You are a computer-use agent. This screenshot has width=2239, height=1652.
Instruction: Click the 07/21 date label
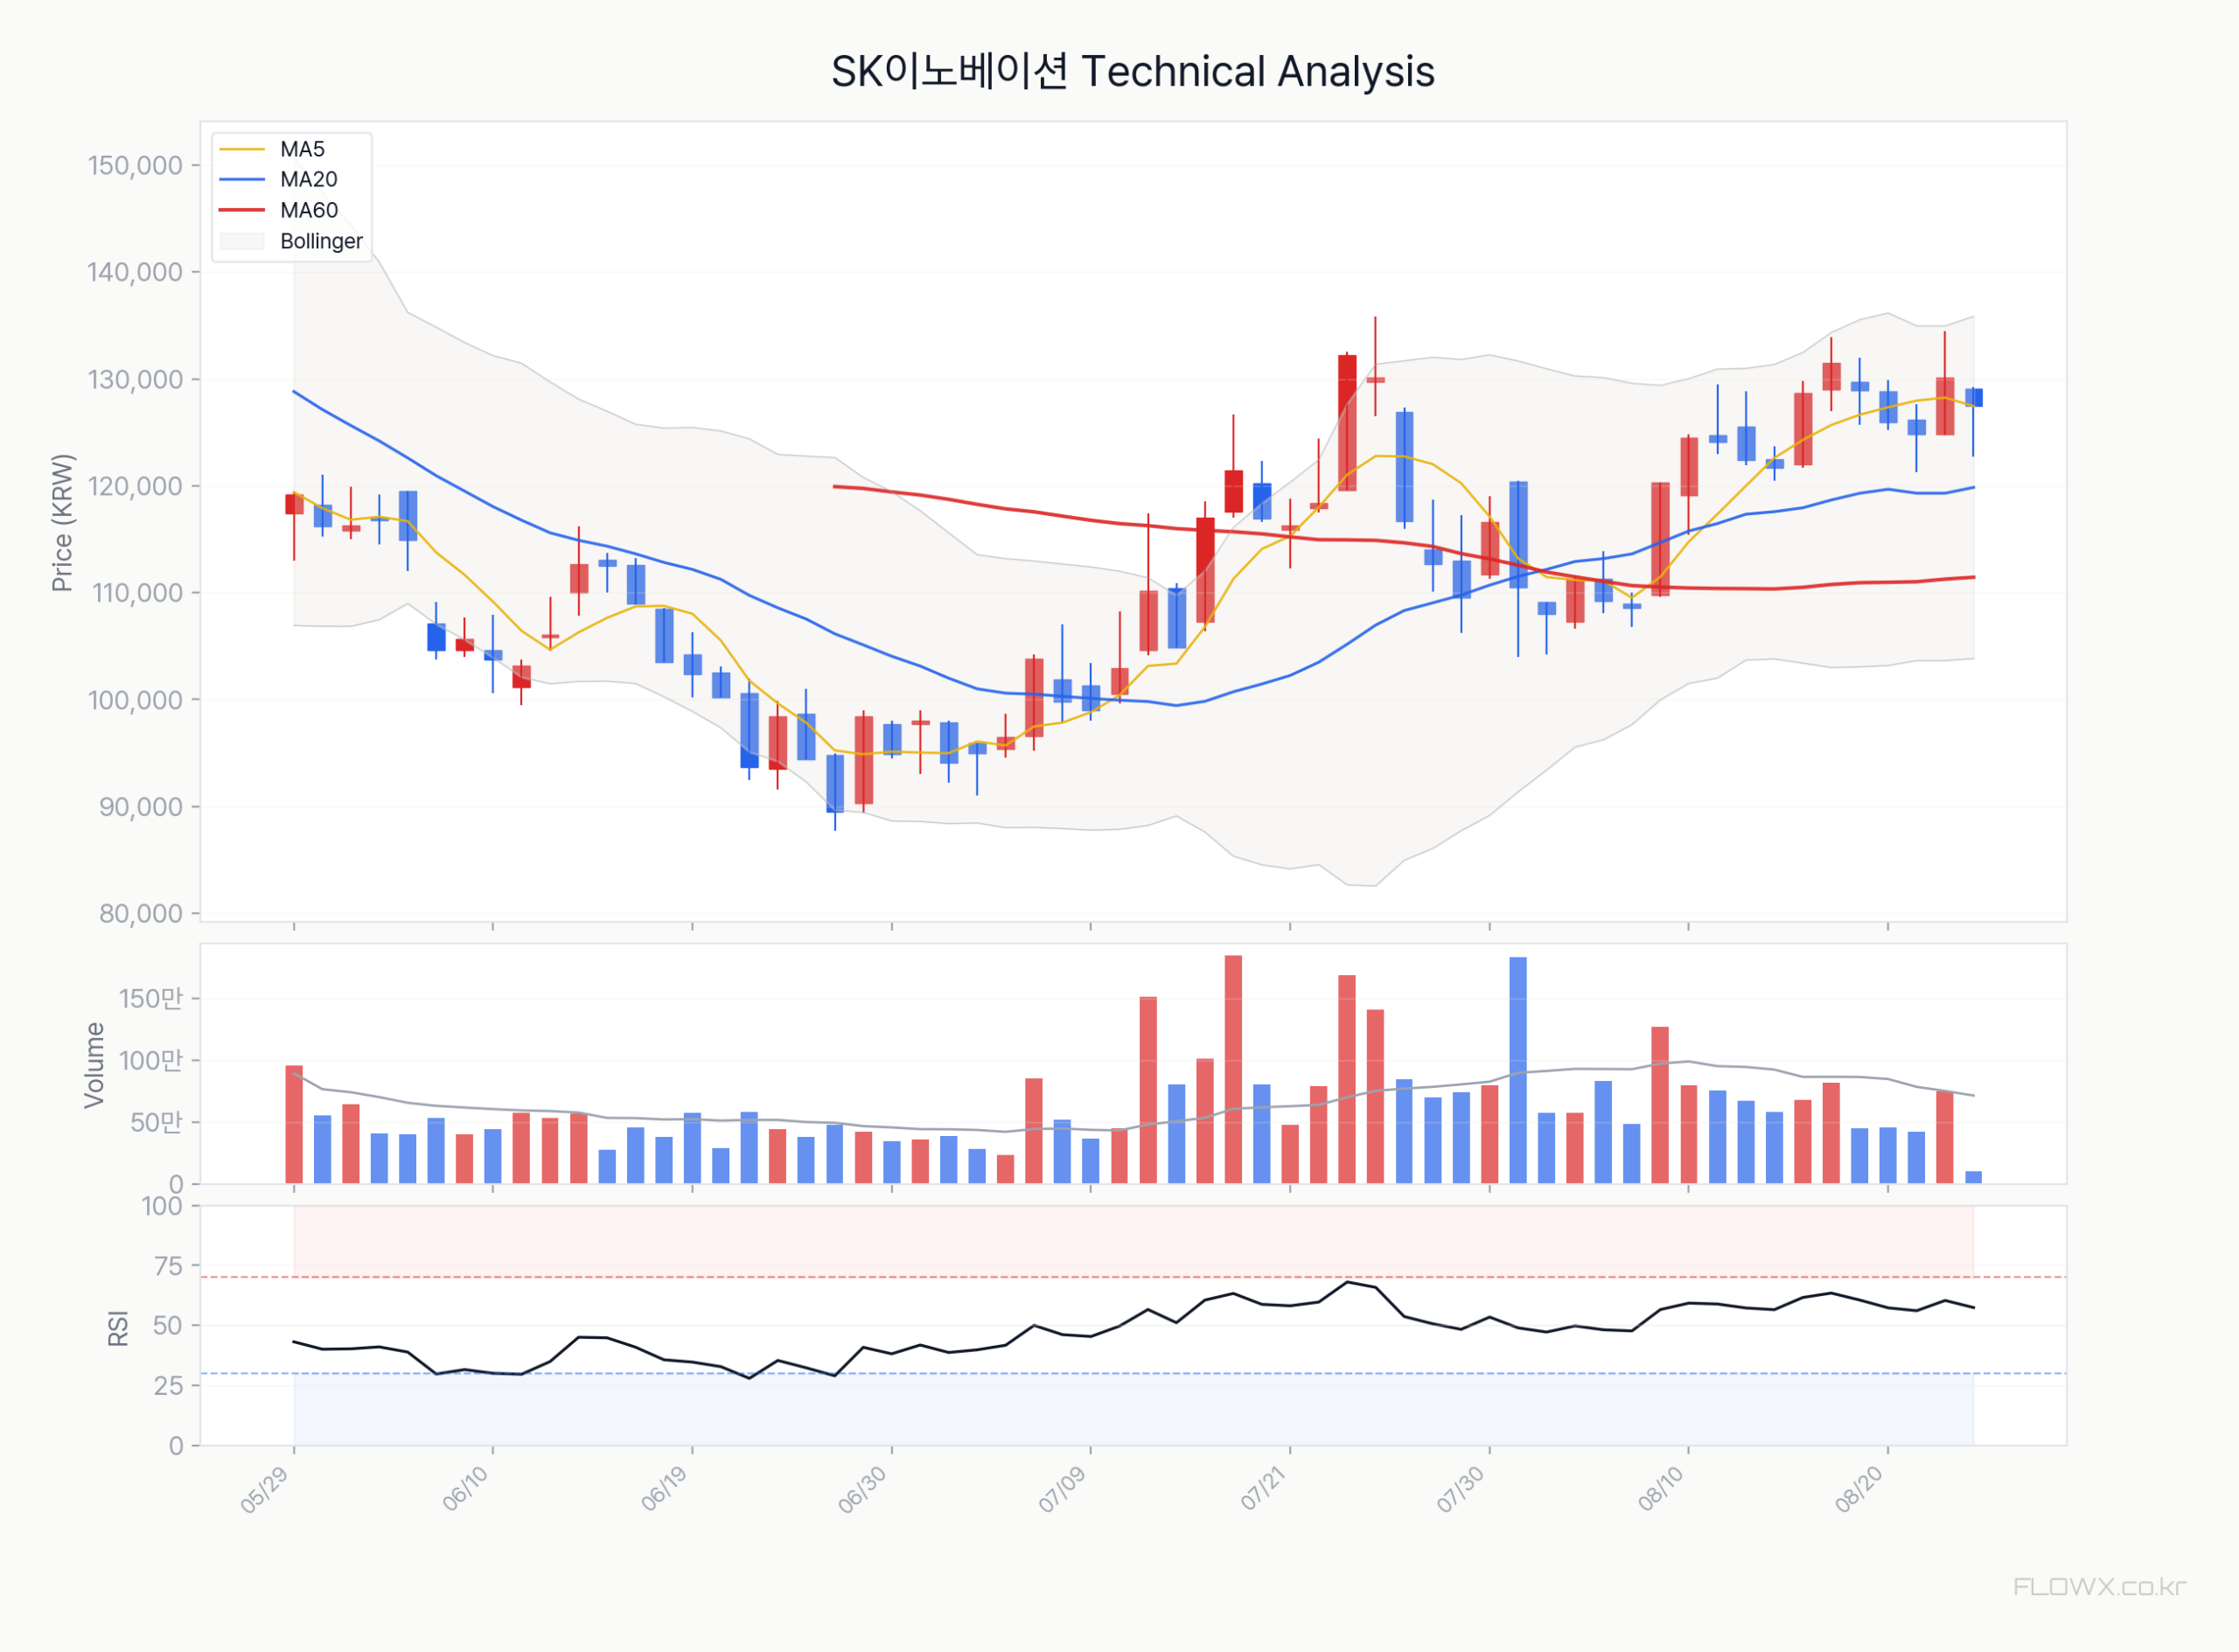[1264, 1489]
